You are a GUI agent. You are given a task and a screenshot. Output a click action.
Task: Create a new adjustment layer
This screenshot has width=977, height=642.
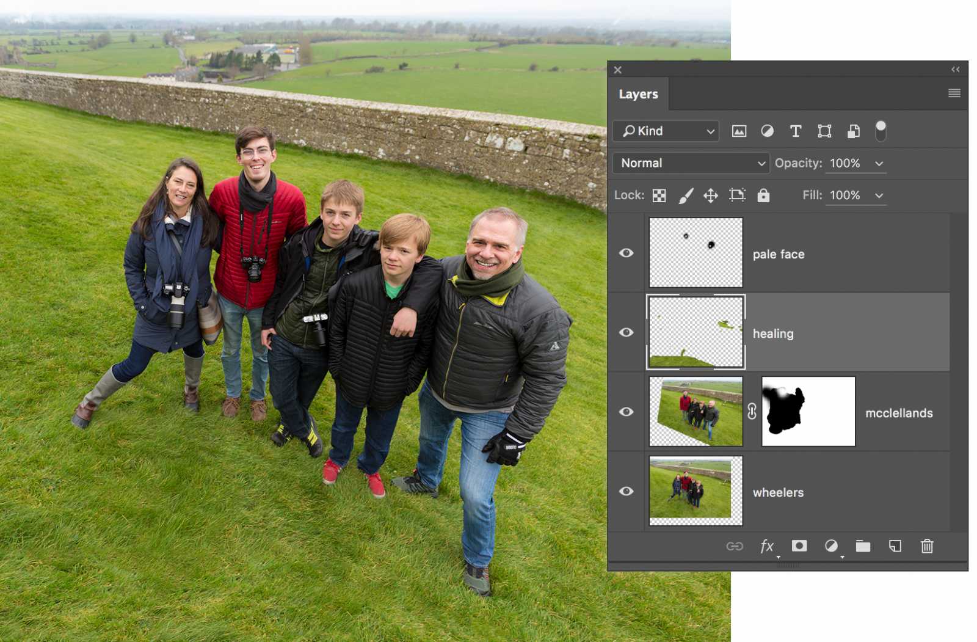tap(831, 546)
